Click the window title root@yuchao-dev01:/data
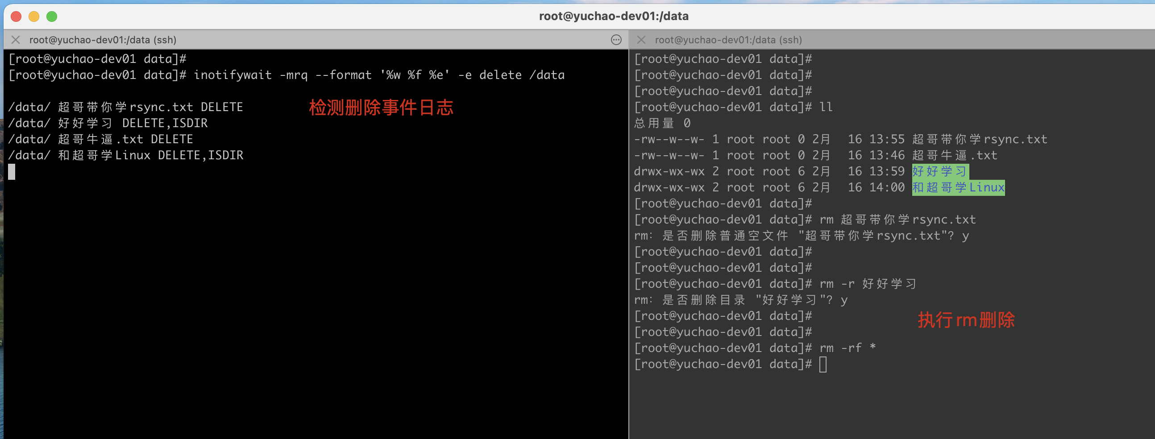Screen dimensions: 1155x439 pos(613,16)
